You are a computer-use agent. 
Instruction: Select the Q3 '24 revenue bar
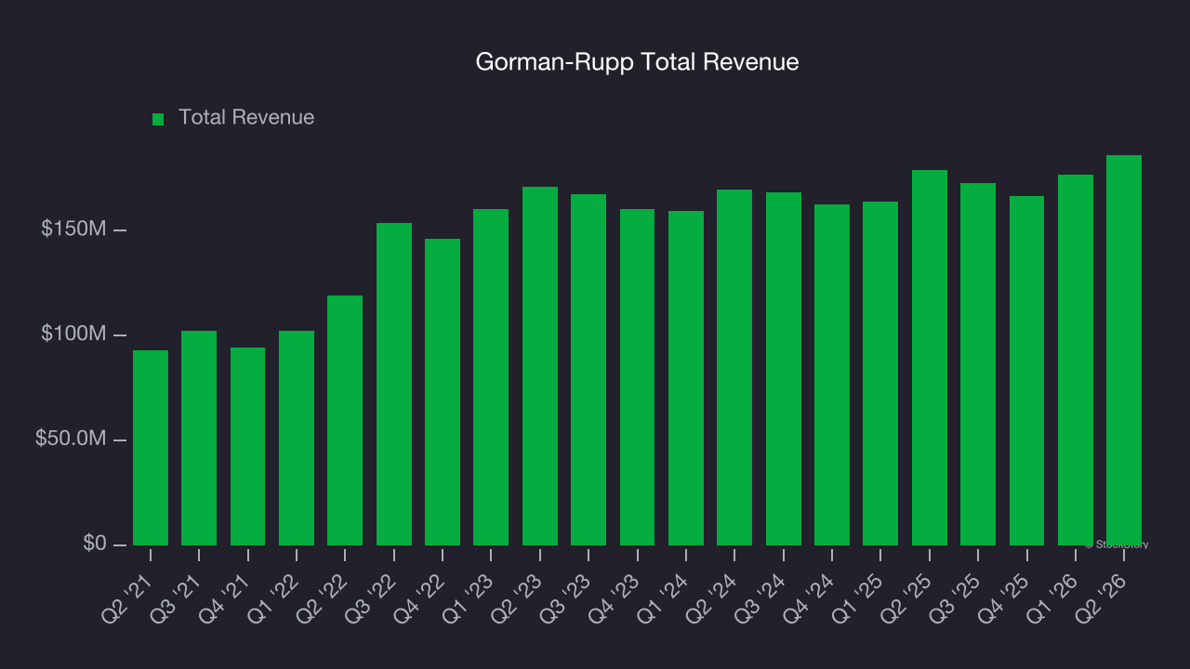(784, 369)
